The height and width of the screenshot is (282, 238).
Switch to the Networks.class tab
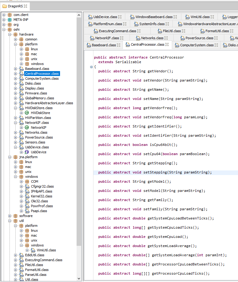coord(152,38)
